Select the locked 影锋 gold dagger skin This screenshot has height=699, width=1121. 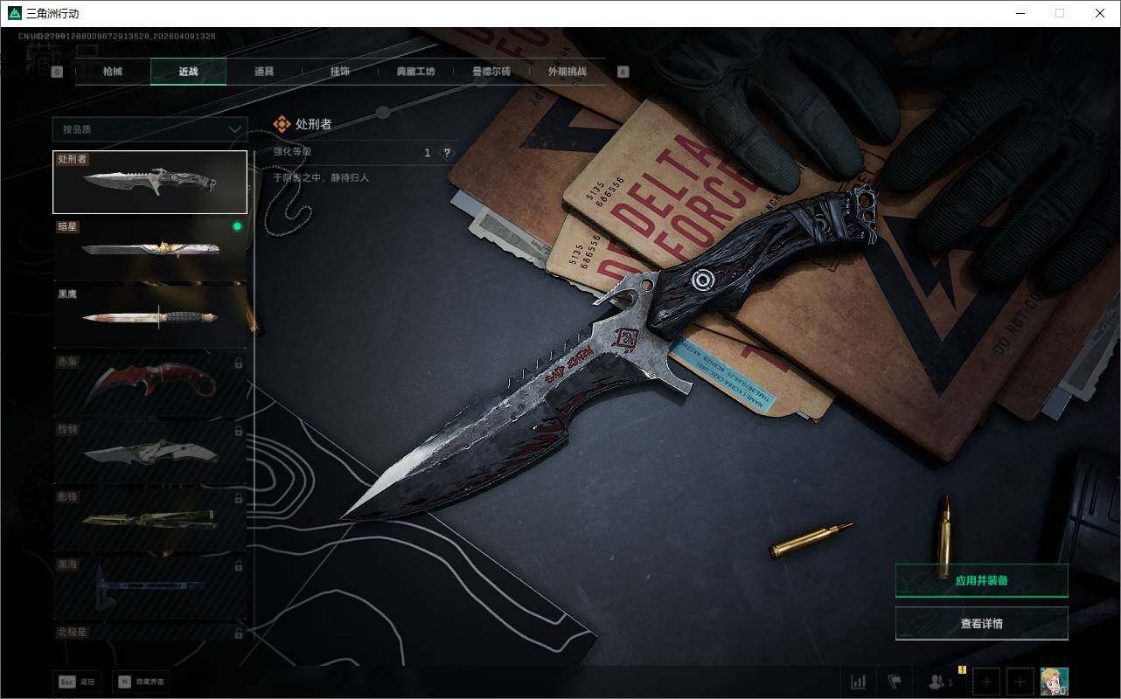coord(150,519)
